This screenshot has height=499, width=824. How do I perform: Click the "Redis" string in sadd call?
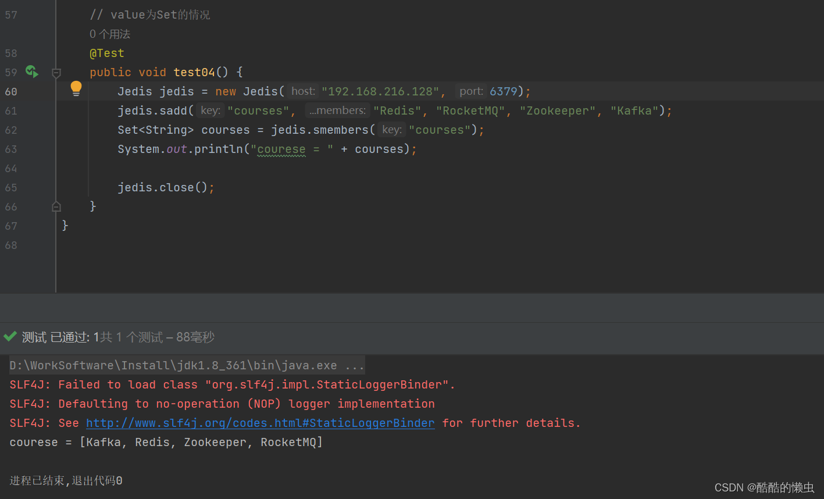397,111
